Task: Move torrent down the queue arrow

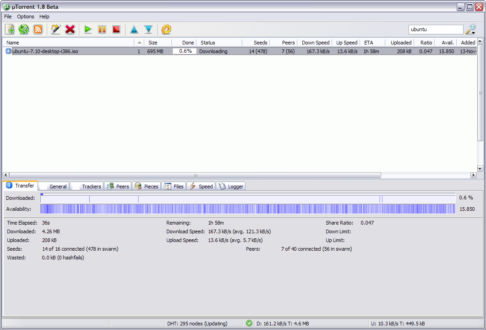Action: (x=148, y=29)
